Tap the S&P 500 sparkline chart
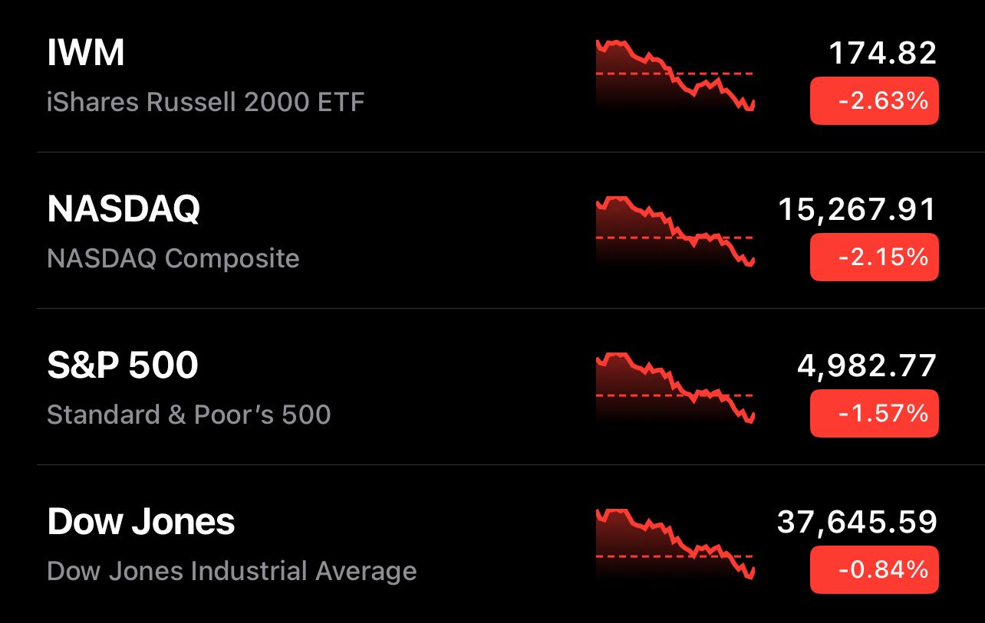 pos(675,389)
